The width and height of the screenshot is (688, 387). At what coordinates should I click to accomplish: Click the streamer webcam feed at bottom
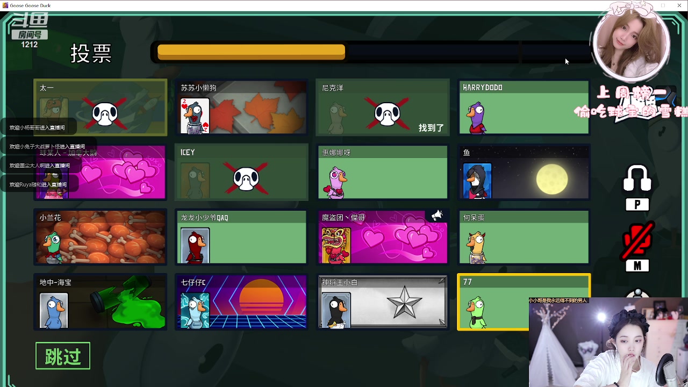(x=608, y=342)
